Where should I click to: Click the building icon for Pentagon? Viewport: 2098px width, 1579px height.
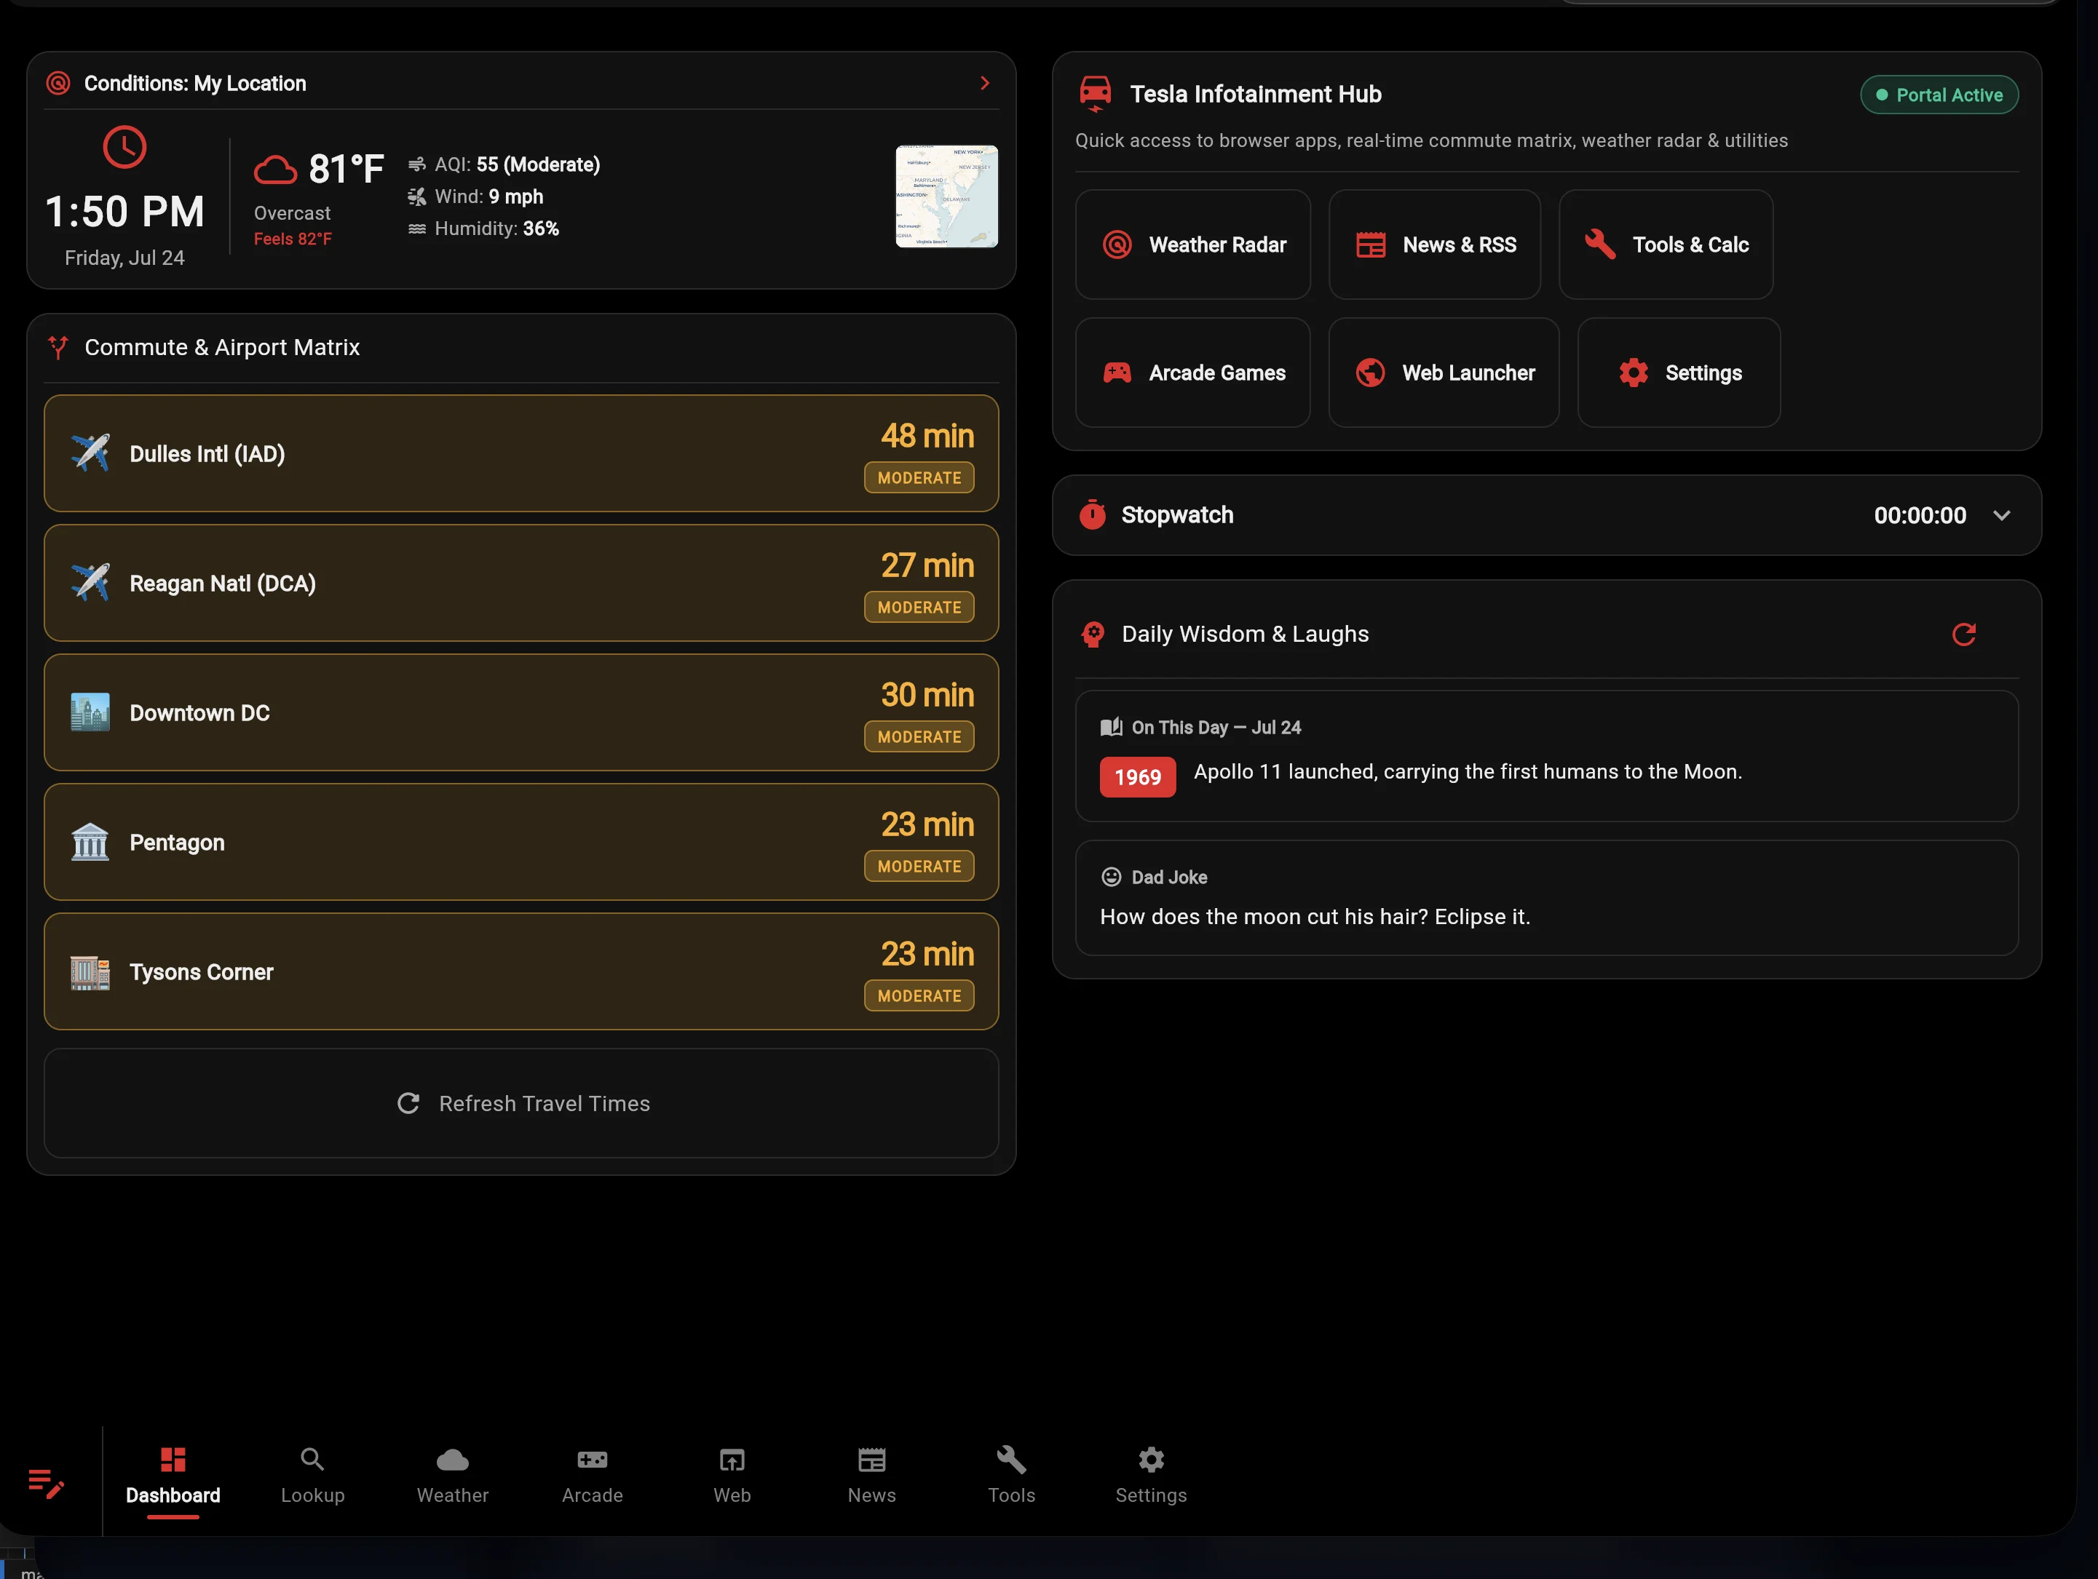(x=90, y=842)
